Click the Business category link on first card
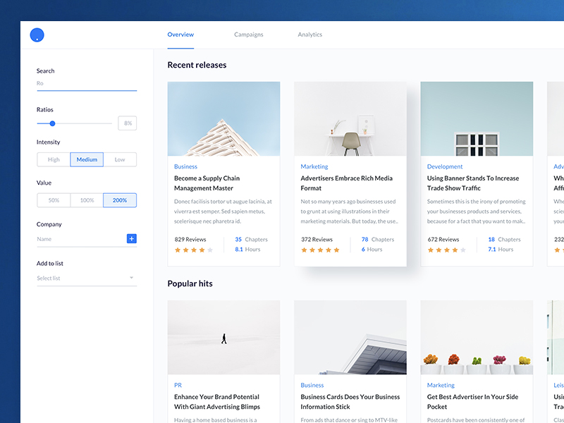The height and width of the screenshot is (423, 564). click(185, 167)
